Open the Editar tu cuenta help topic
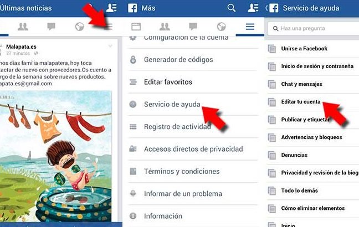The image size is (359, 227). tap(301, 102)
